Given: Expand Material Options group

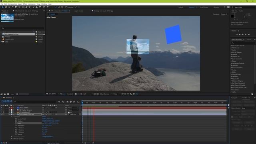Looking at the screenshot, I should coord(12,139).
